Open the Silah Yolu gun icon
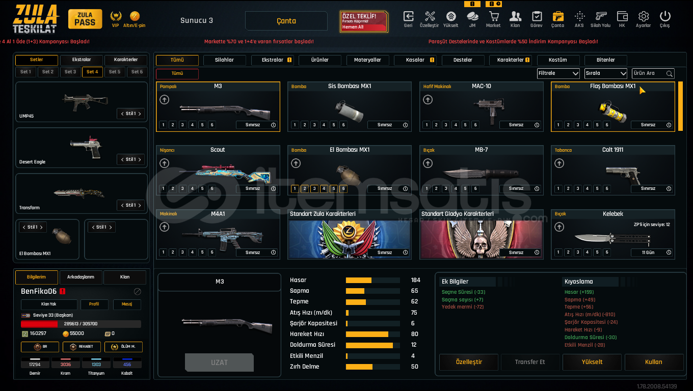 click(601, 16)
